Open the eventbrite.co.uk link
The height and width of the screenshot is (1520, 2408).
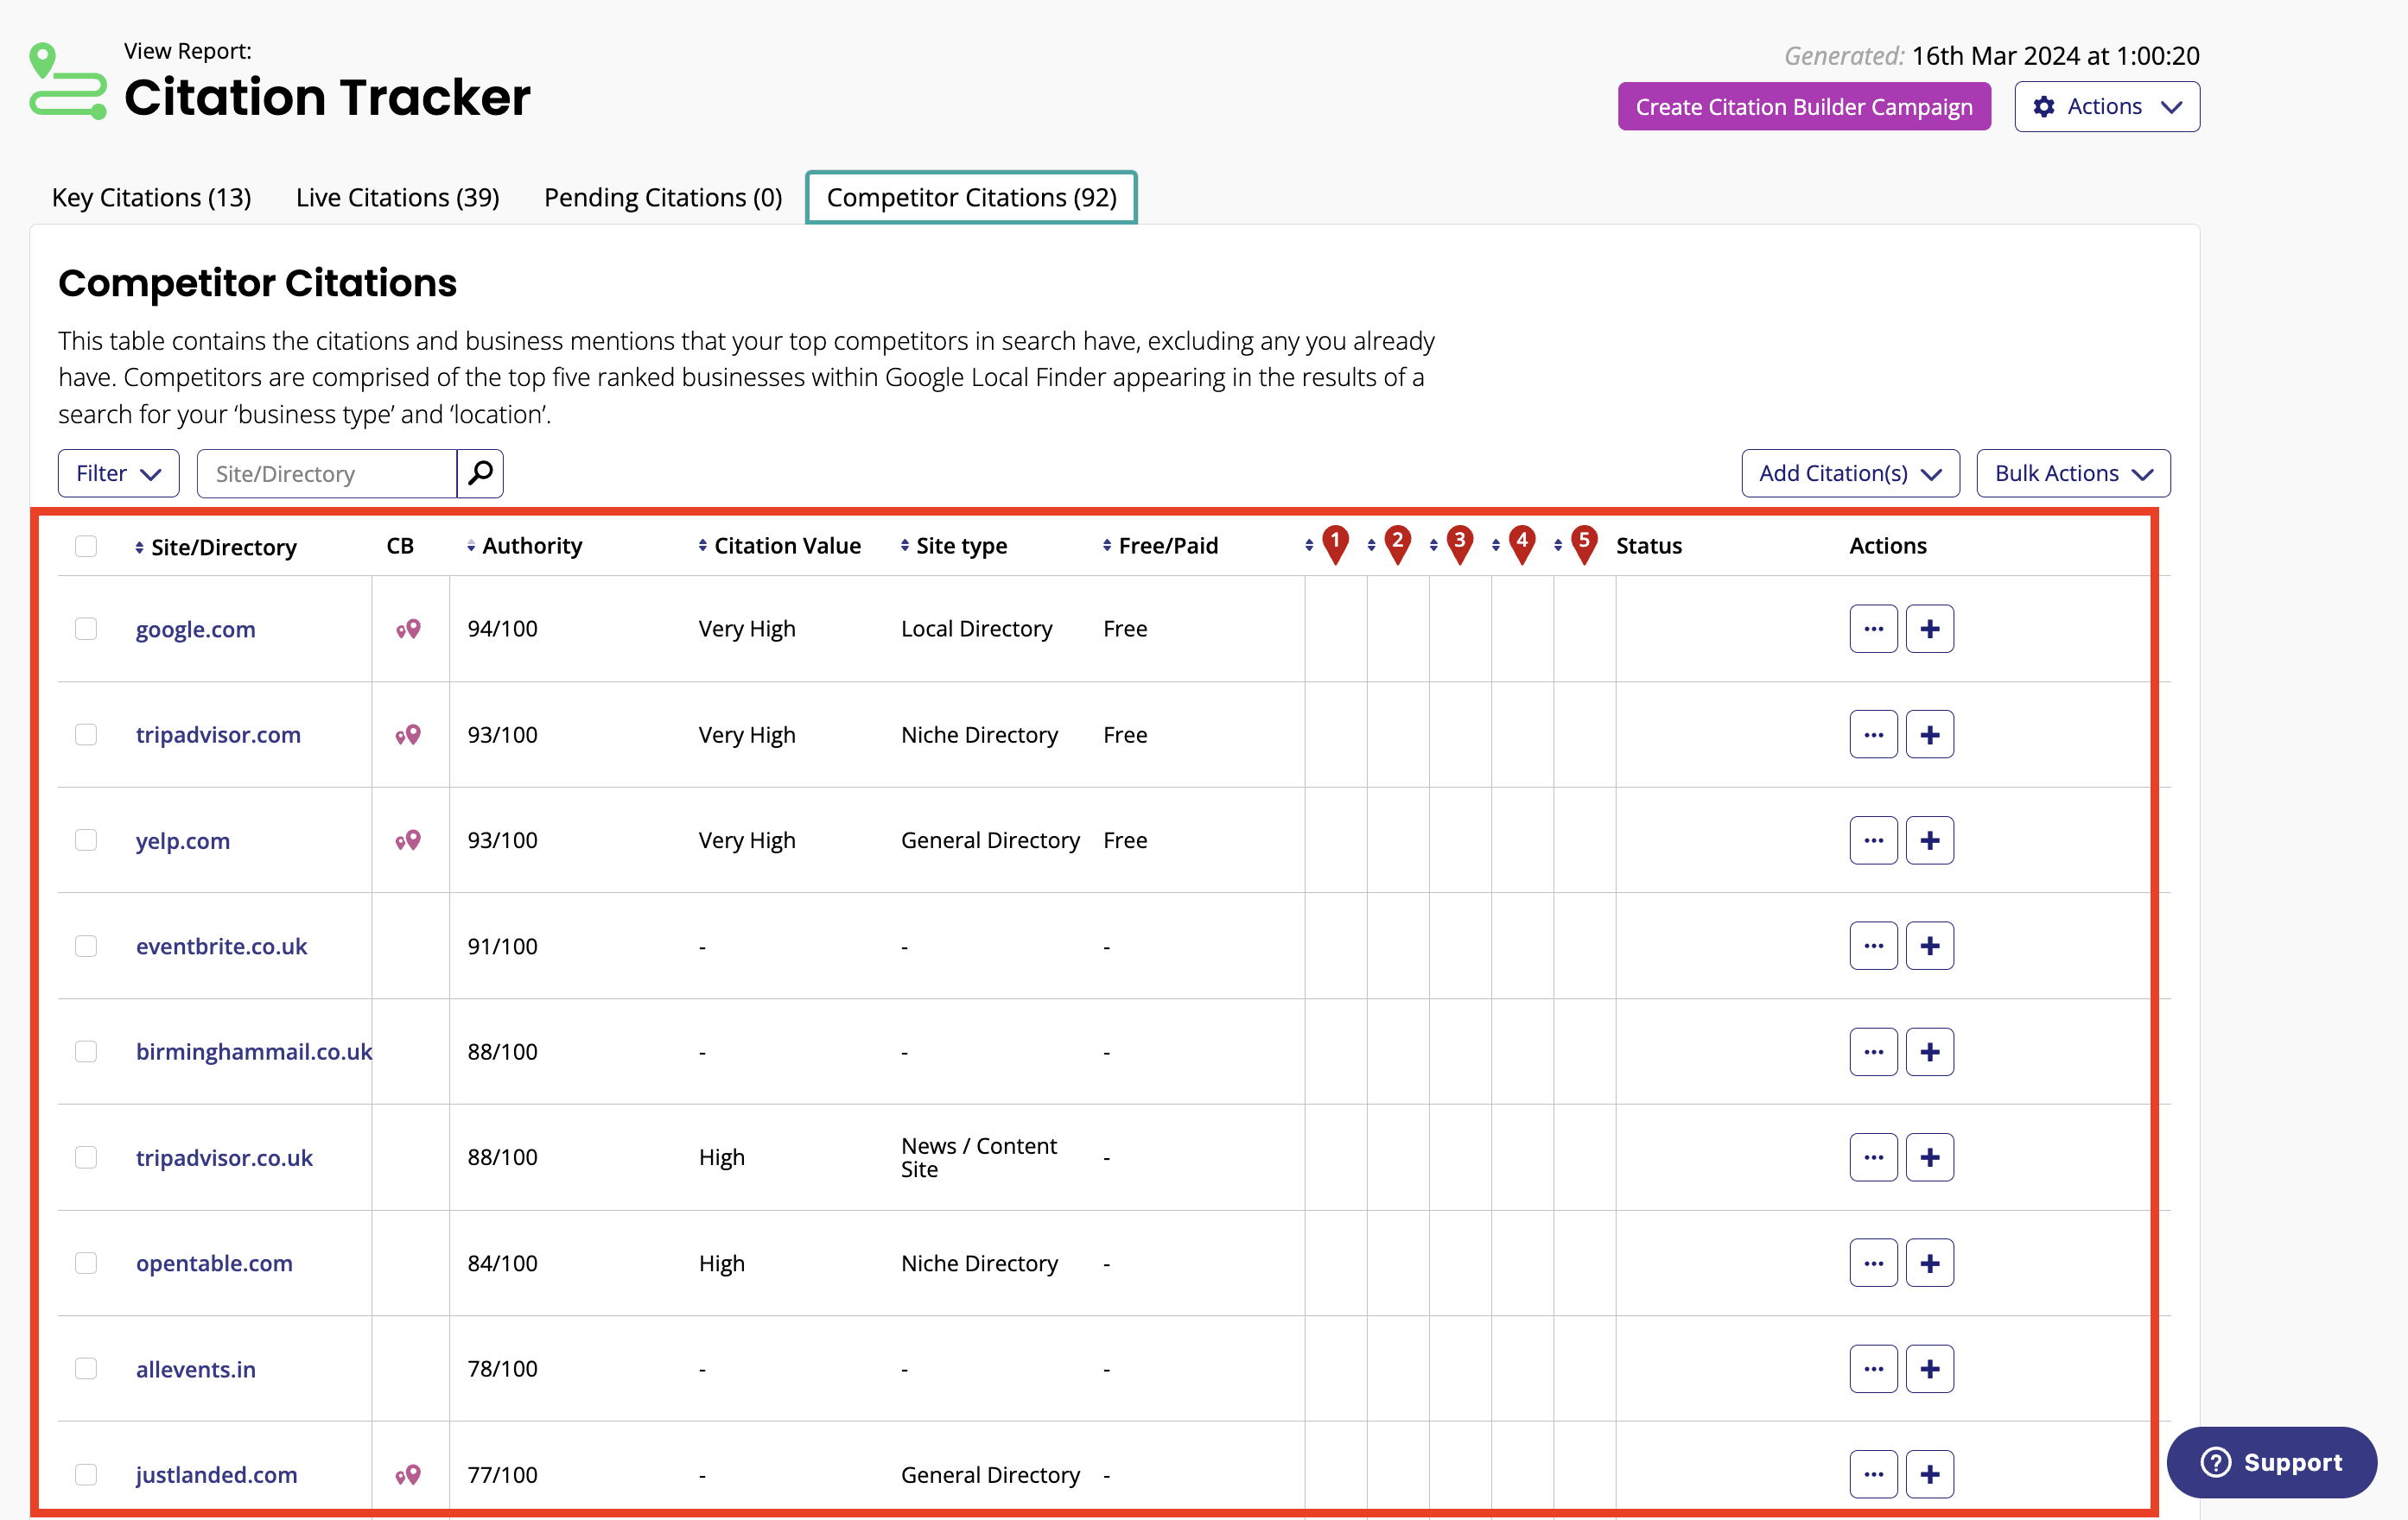coord(221,947)
